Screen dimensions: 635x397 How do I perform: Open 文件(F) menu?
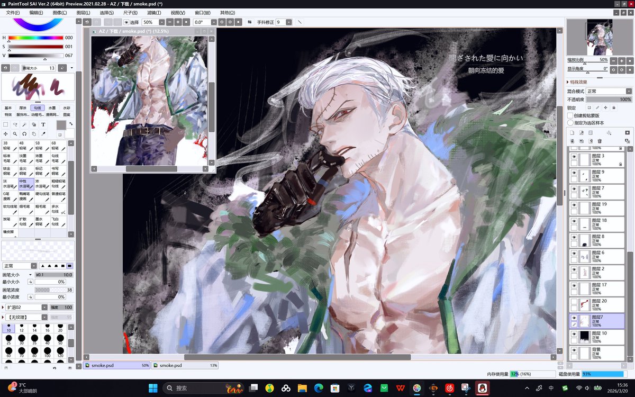(13, 12)
